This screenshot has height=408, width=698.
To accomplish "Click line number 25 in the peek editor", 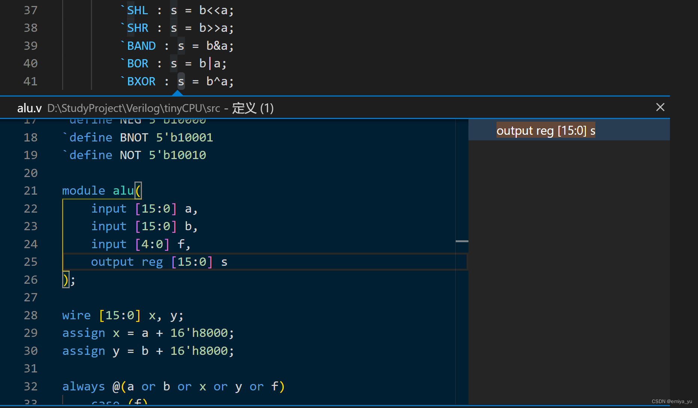I will [x=31, y=262].
